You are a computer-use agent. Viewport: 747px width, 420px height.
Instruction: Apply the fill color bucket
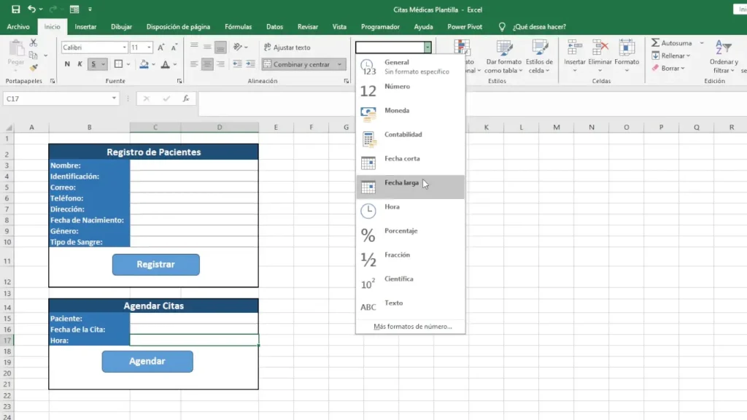144,64
